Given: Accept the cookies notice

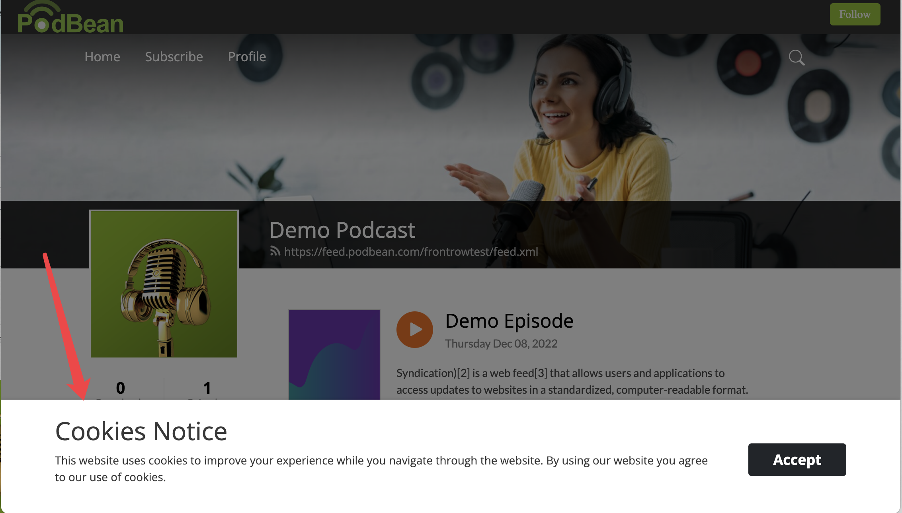Looking at the screenshot, I should pyautogui.click(x=797, y=460).
